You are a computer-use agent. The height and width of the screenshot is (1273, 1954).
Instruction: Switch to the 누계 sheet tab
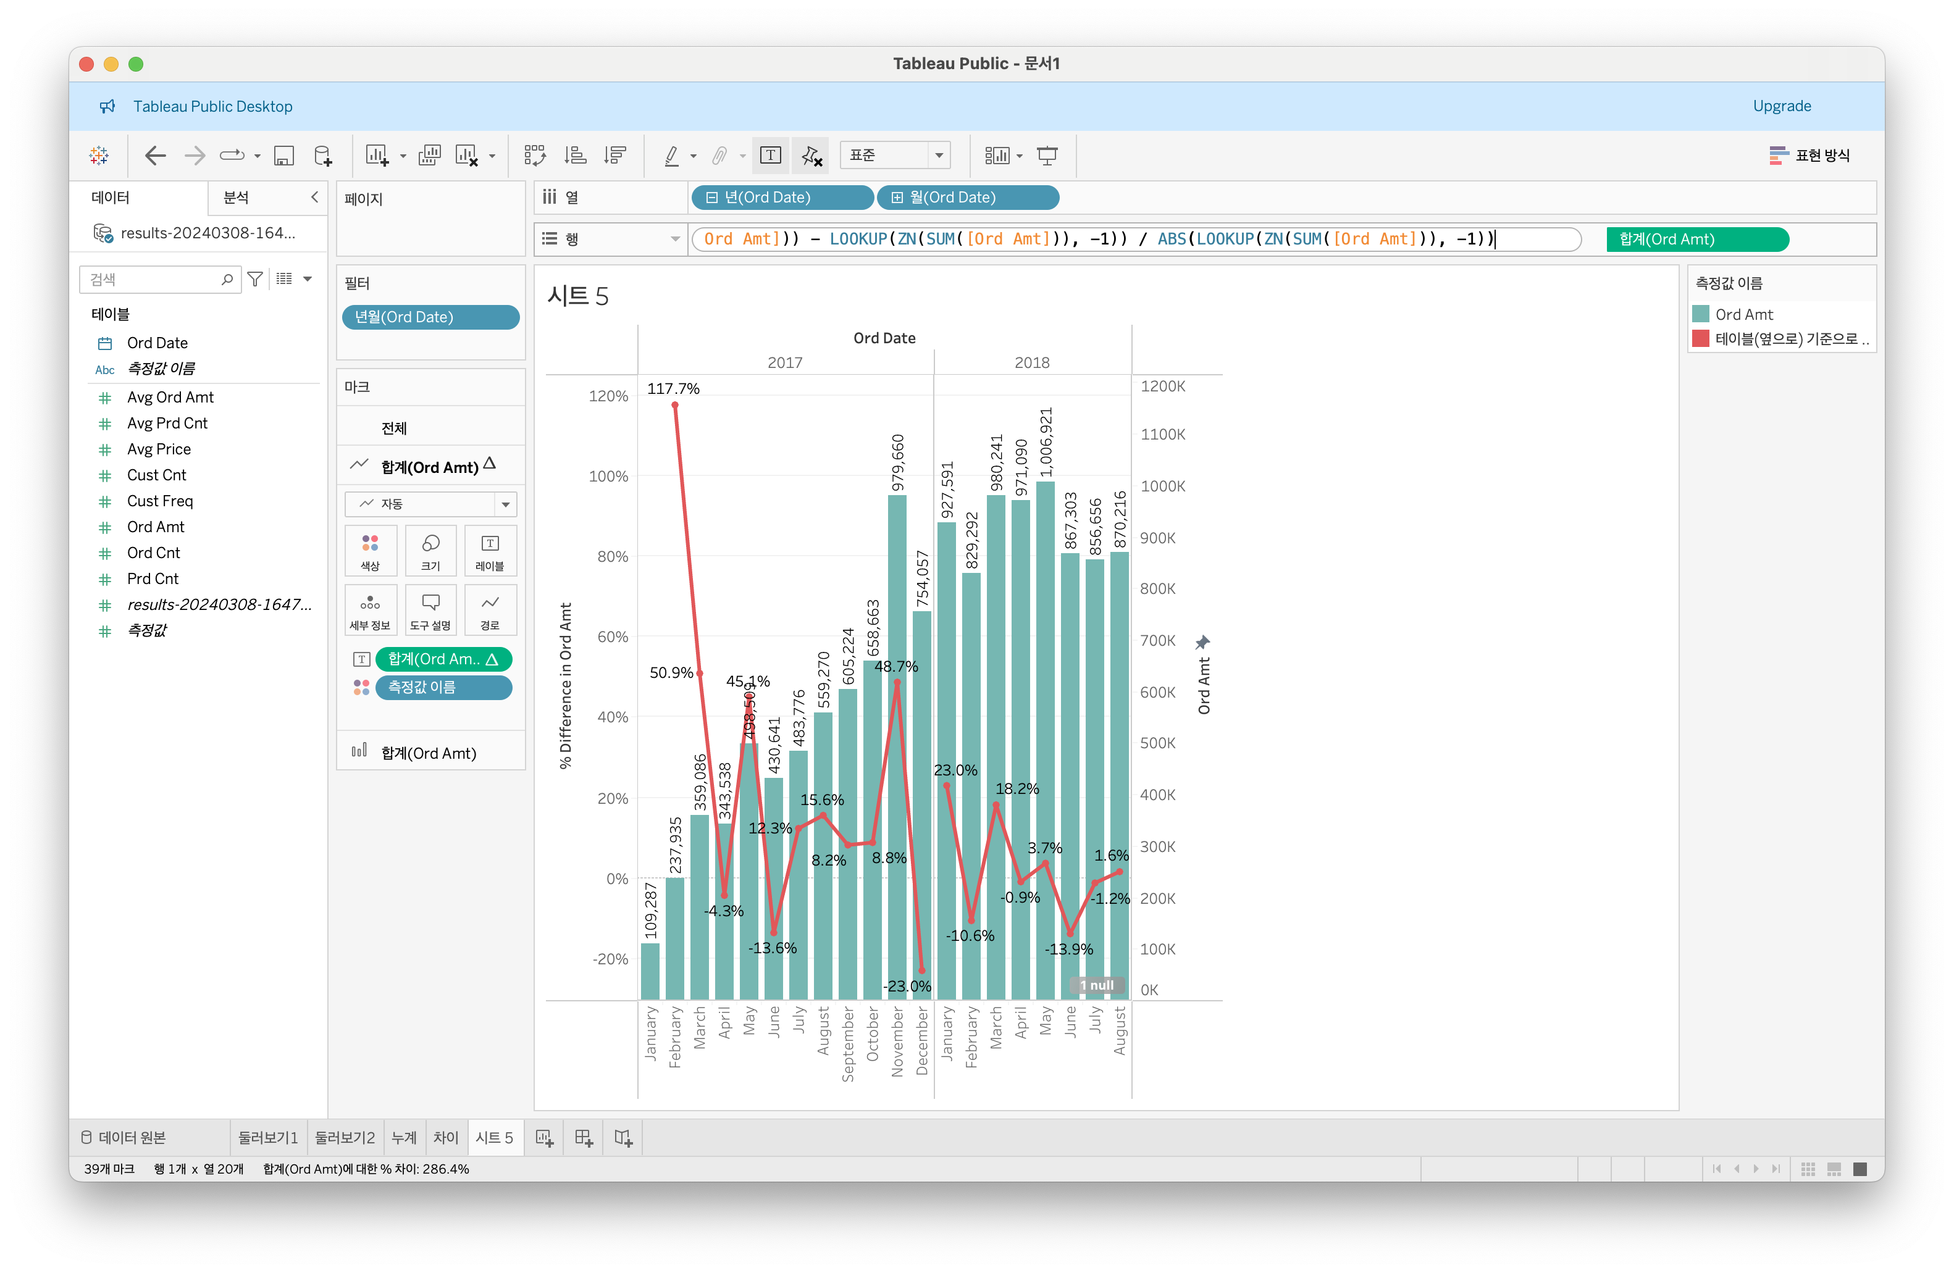(x=404, y=1138)
